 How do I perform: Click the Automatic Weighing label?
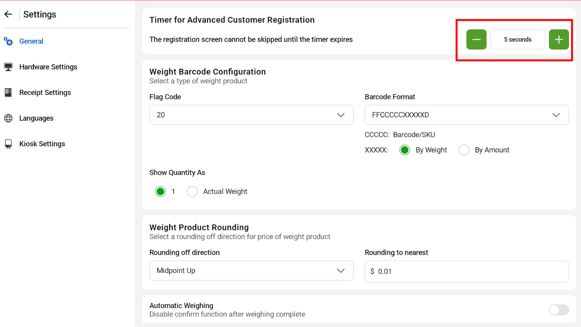[x=181, y=305]
